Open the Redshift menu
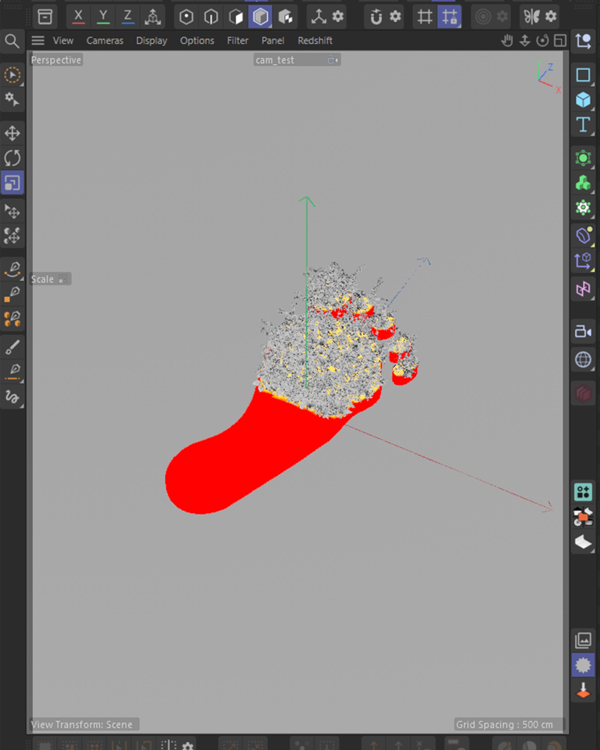 click(x=315, y=41)
